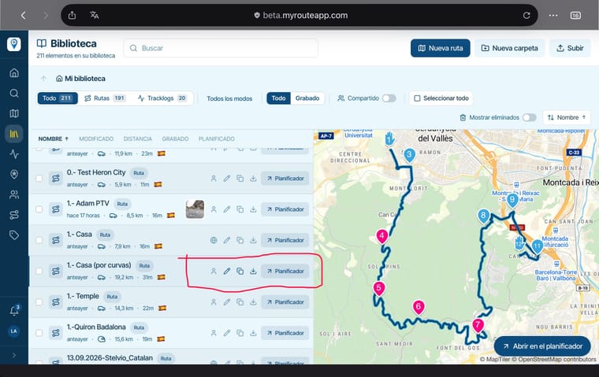Open the activity pulse icon in the sidebar
The image size is (599, 377).
point(14,154)
